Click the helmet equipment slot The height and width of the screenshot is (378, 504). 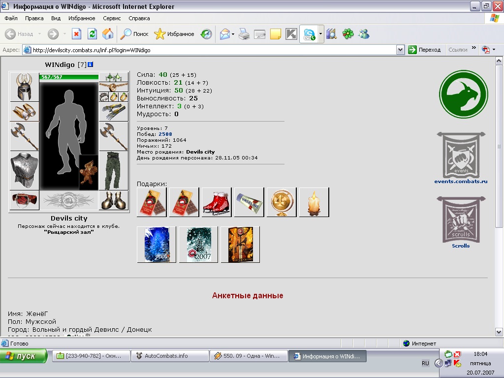pos(25,87)
